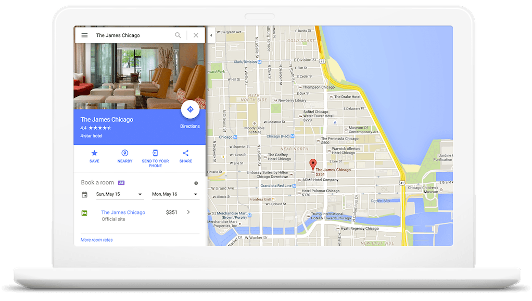Viewport: 532px width, 301px height.
Task: Click Warwick Allerton Hotel Chicago label
Action: (346, 150)
